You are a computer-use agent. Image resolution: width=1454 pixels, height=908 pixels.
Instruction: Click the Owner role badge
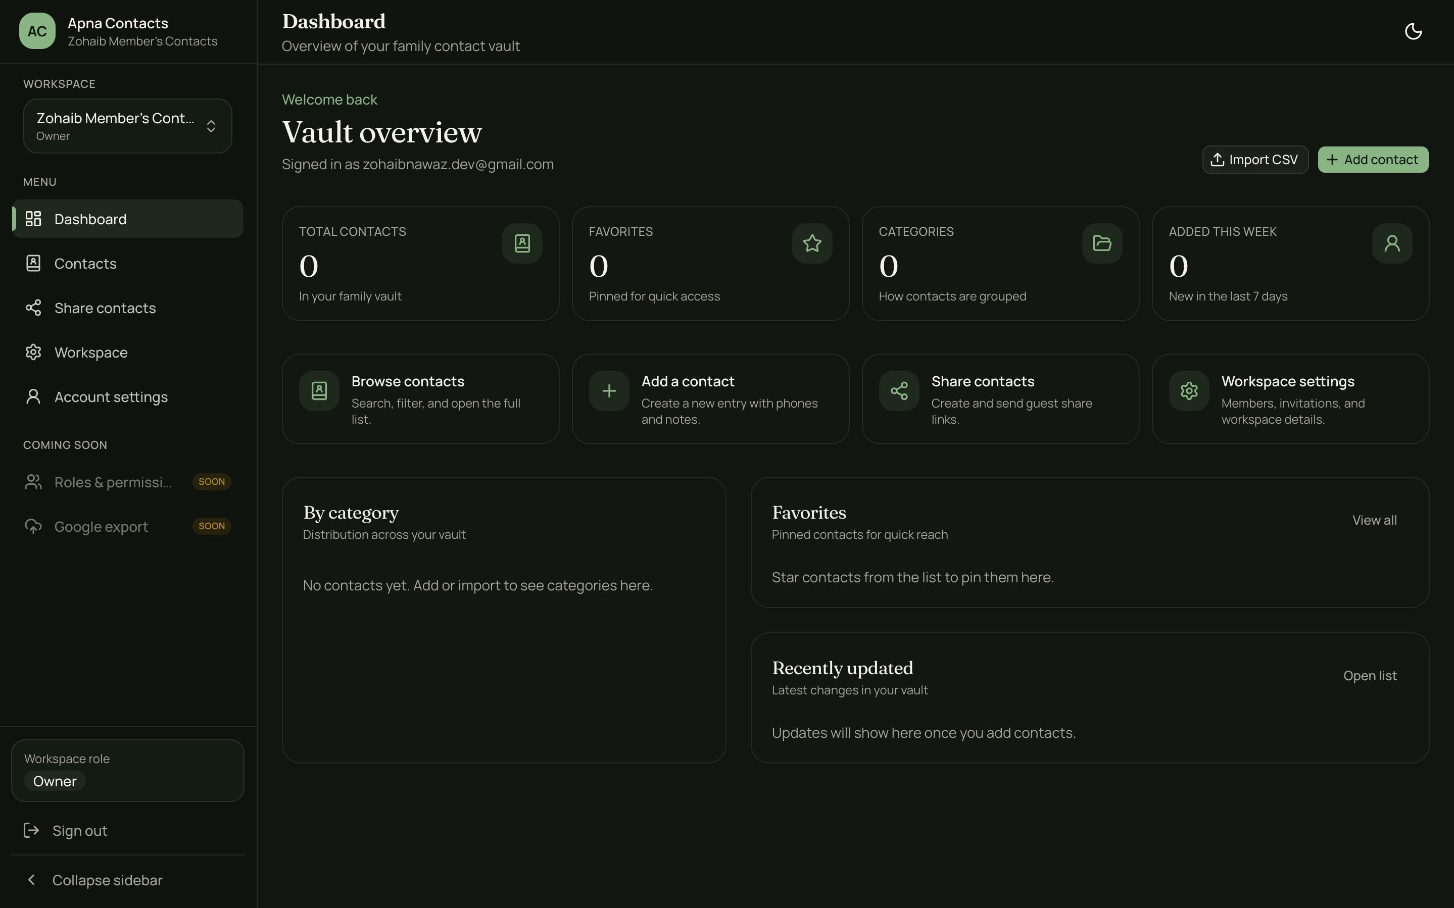tap(55, 781)
